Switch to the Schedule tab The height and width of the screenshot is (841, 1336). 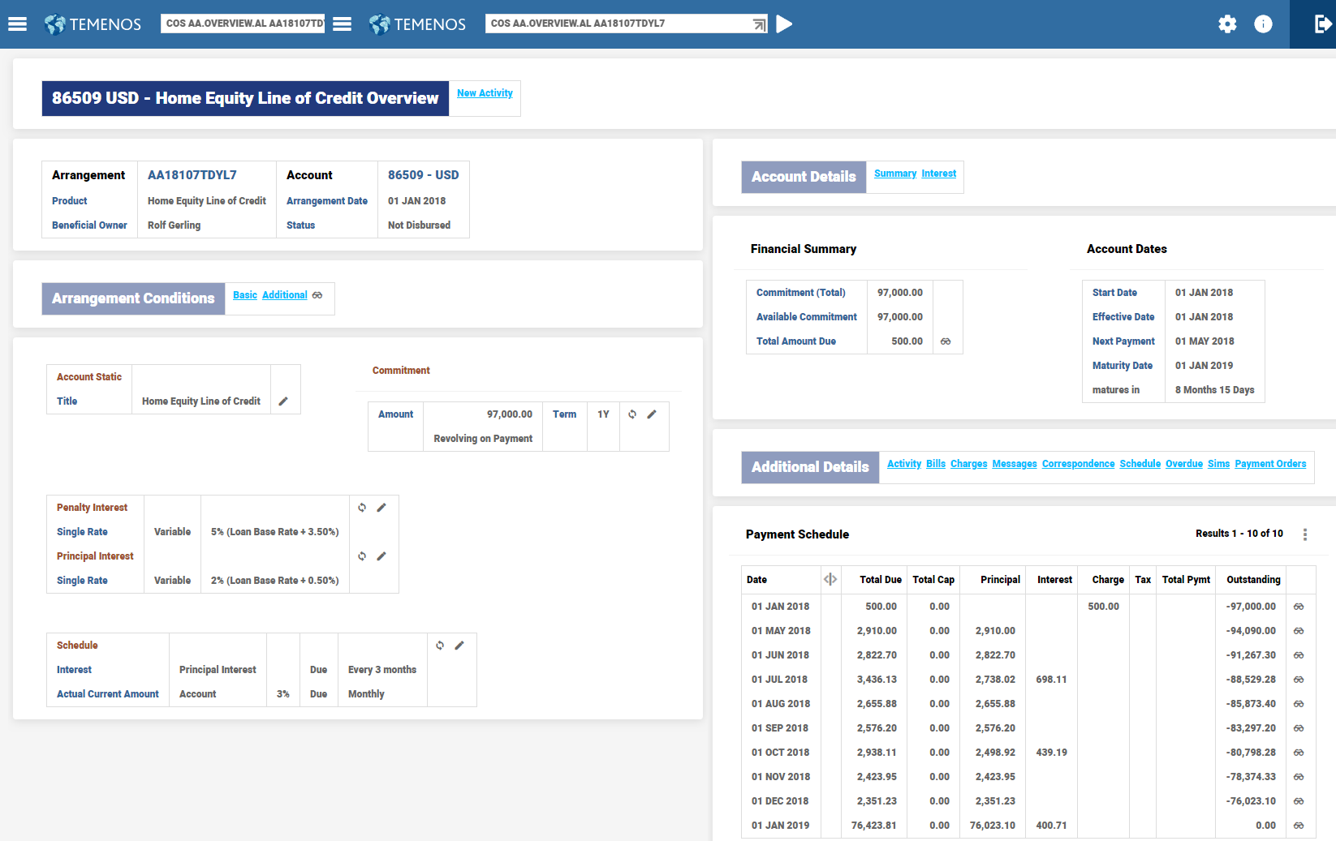coord(1140,464)
